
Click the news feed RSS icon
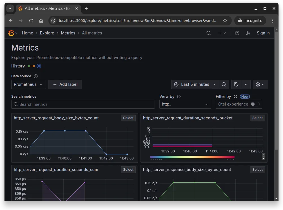tap(248, 33)
